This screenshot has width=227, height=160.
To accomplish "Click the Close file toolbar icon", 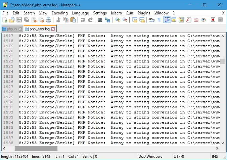I will (x=34, y=20).
